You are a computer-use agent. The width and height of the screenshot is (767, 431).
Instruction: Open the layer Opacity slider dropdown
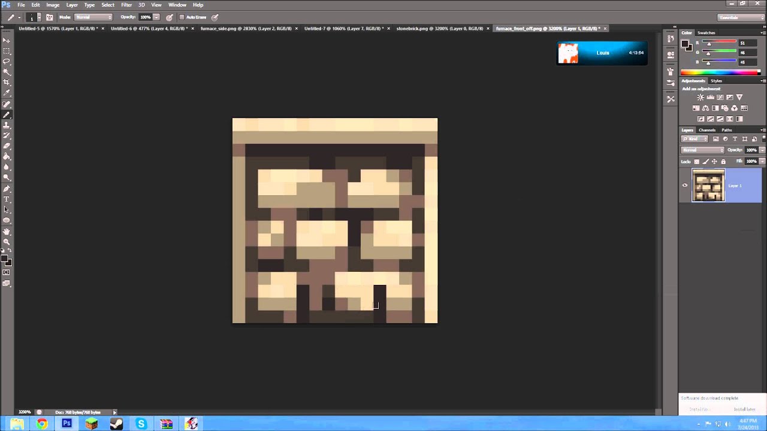pyautogui.click(x=762, y=150)
